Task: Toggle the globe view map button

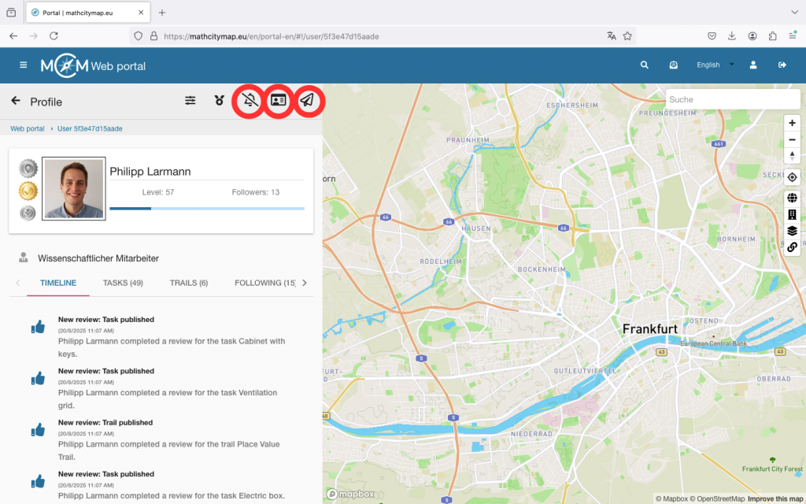Action: pos(792,198)
